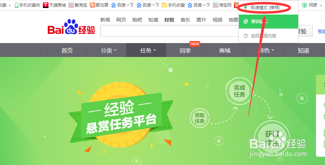Open the 首页 navigation tab

click(x=67, y=50)
